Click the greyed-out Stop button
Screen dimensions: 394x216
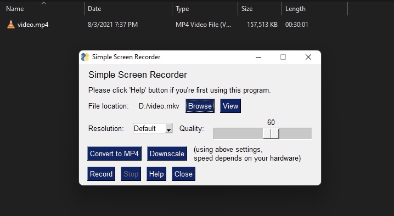click(x=131, y=174)
